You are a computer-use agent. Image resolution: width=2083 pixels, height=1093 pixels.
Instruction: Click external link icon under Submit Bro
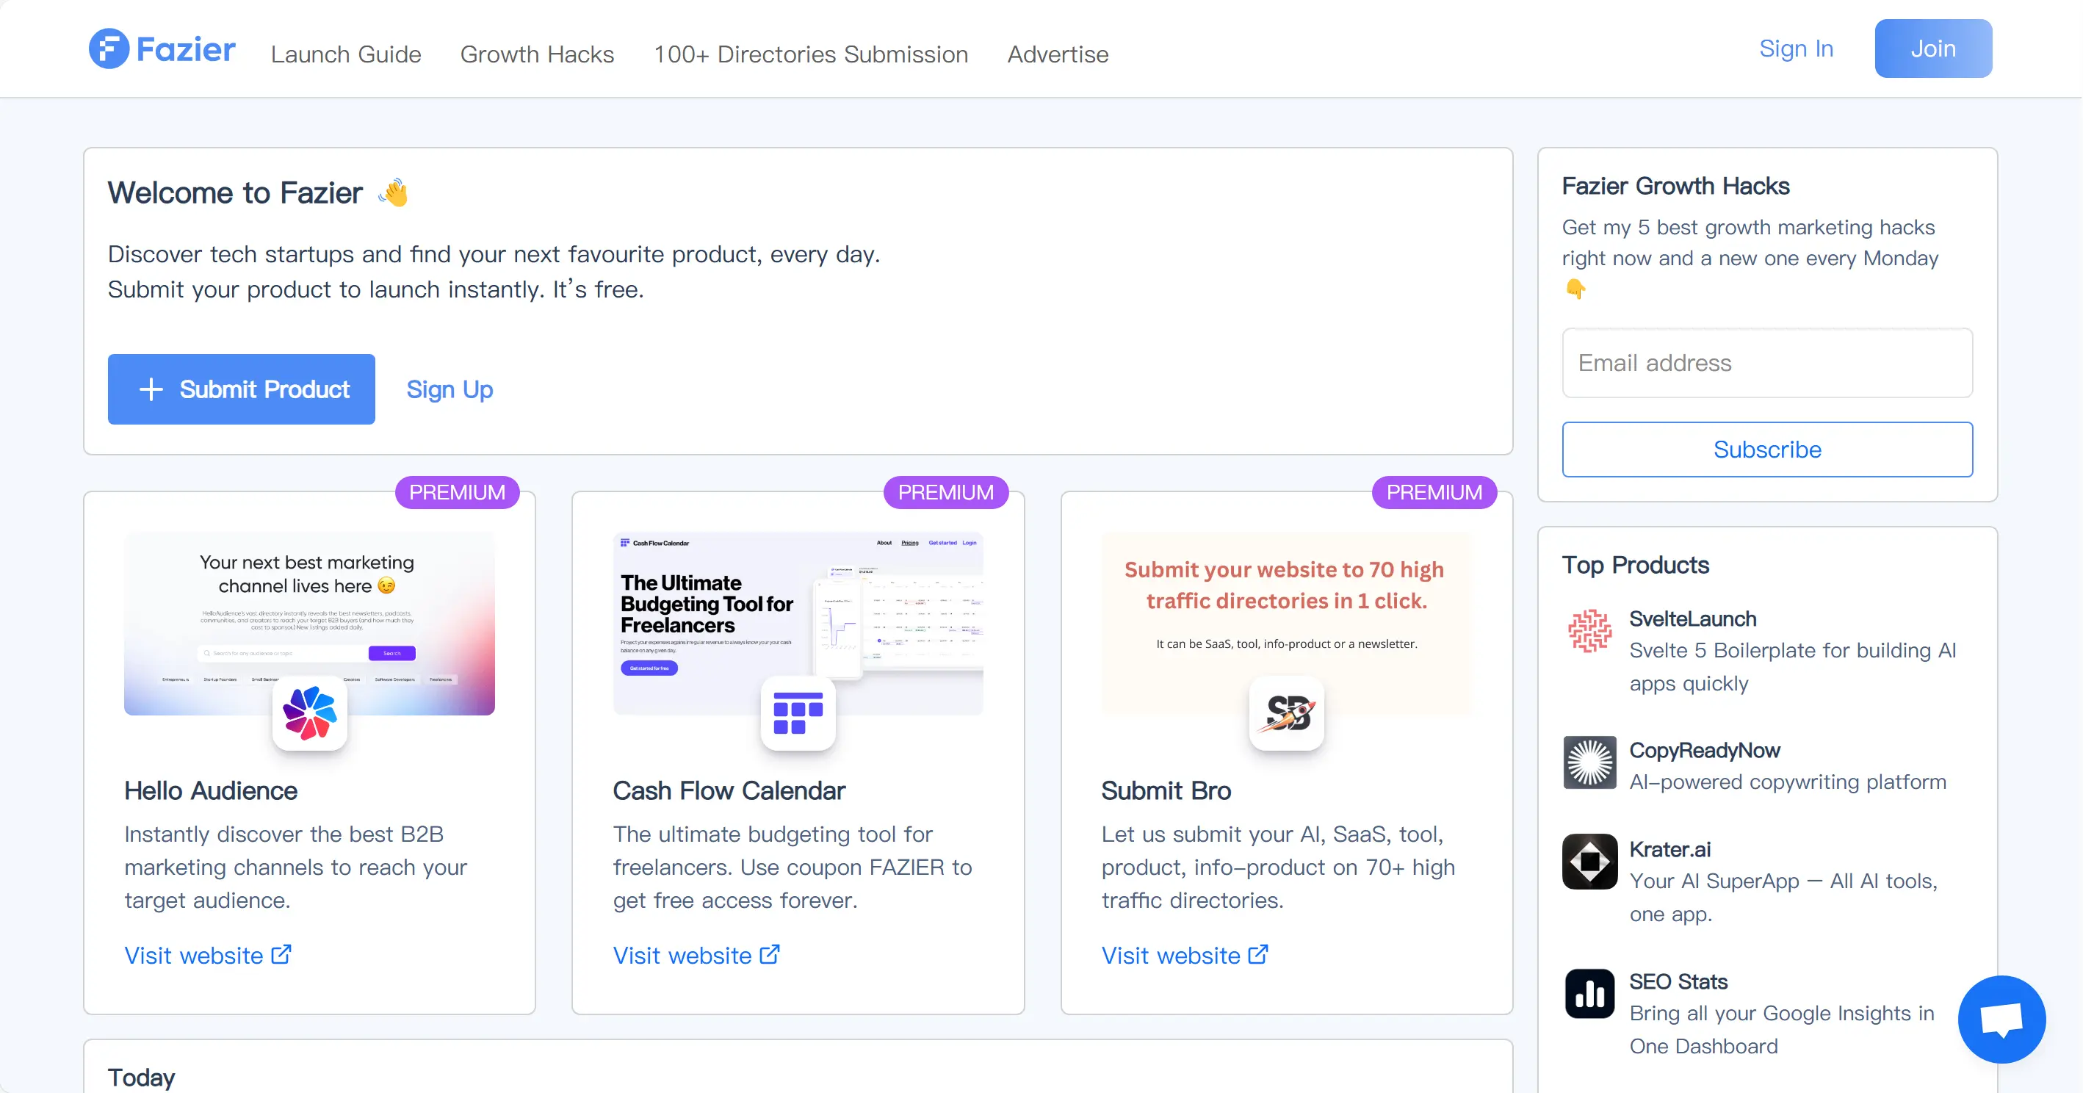tap(1258, 955)
